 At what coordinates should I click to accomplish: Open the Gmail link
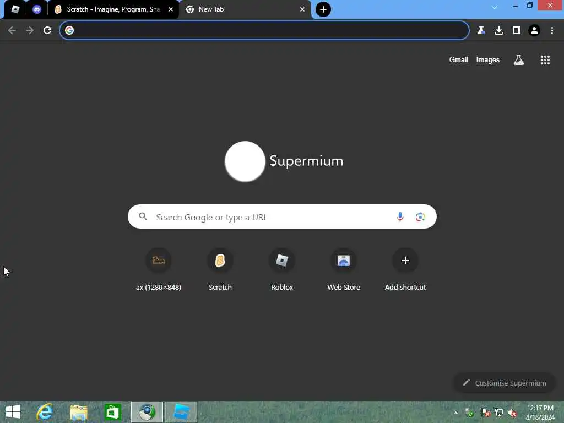click(x=458, y=59)
